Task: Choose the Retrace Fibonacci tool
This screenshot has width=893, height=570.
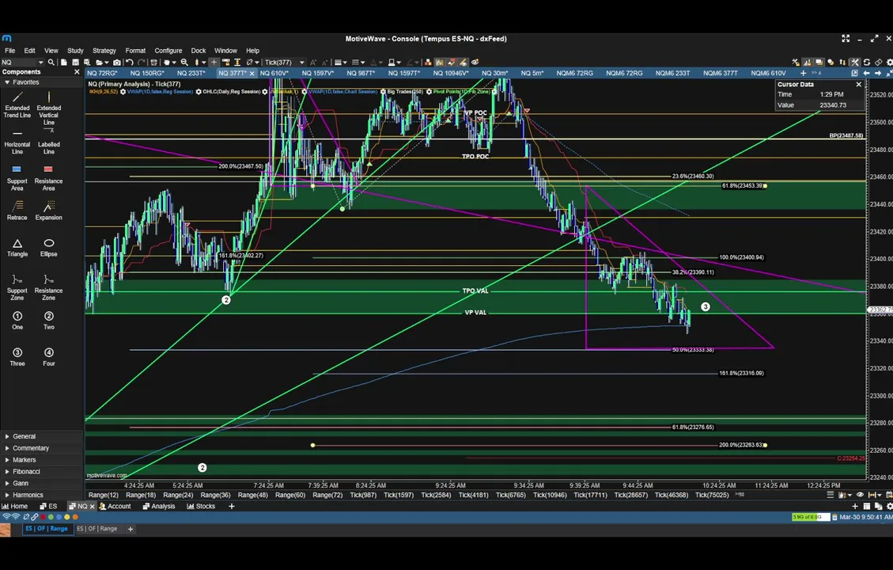Action: 17,211
